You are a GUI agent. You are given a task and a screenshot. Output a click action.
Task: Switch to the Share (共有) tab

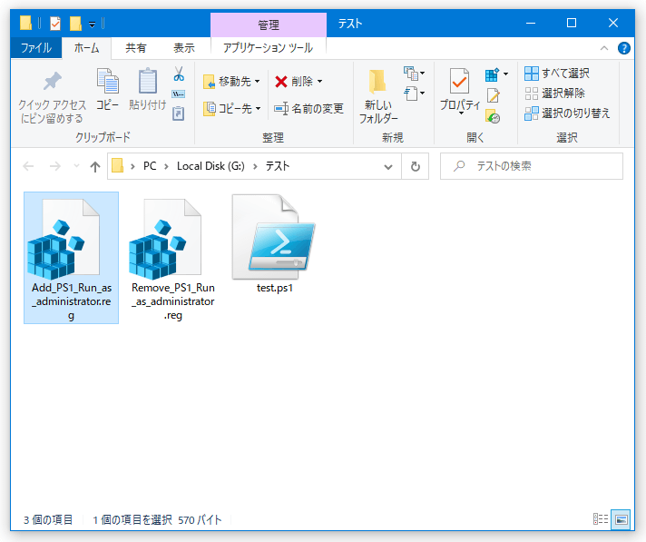(135, 48)
